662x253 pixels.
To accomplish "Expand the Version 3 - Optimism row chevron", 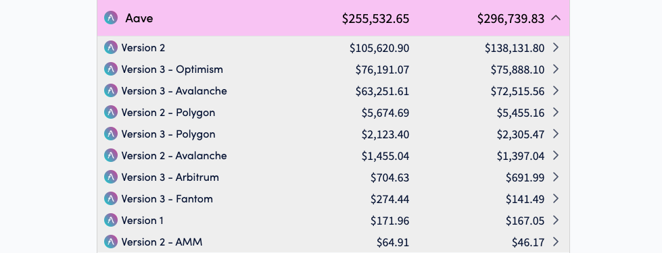I will 556,69.
